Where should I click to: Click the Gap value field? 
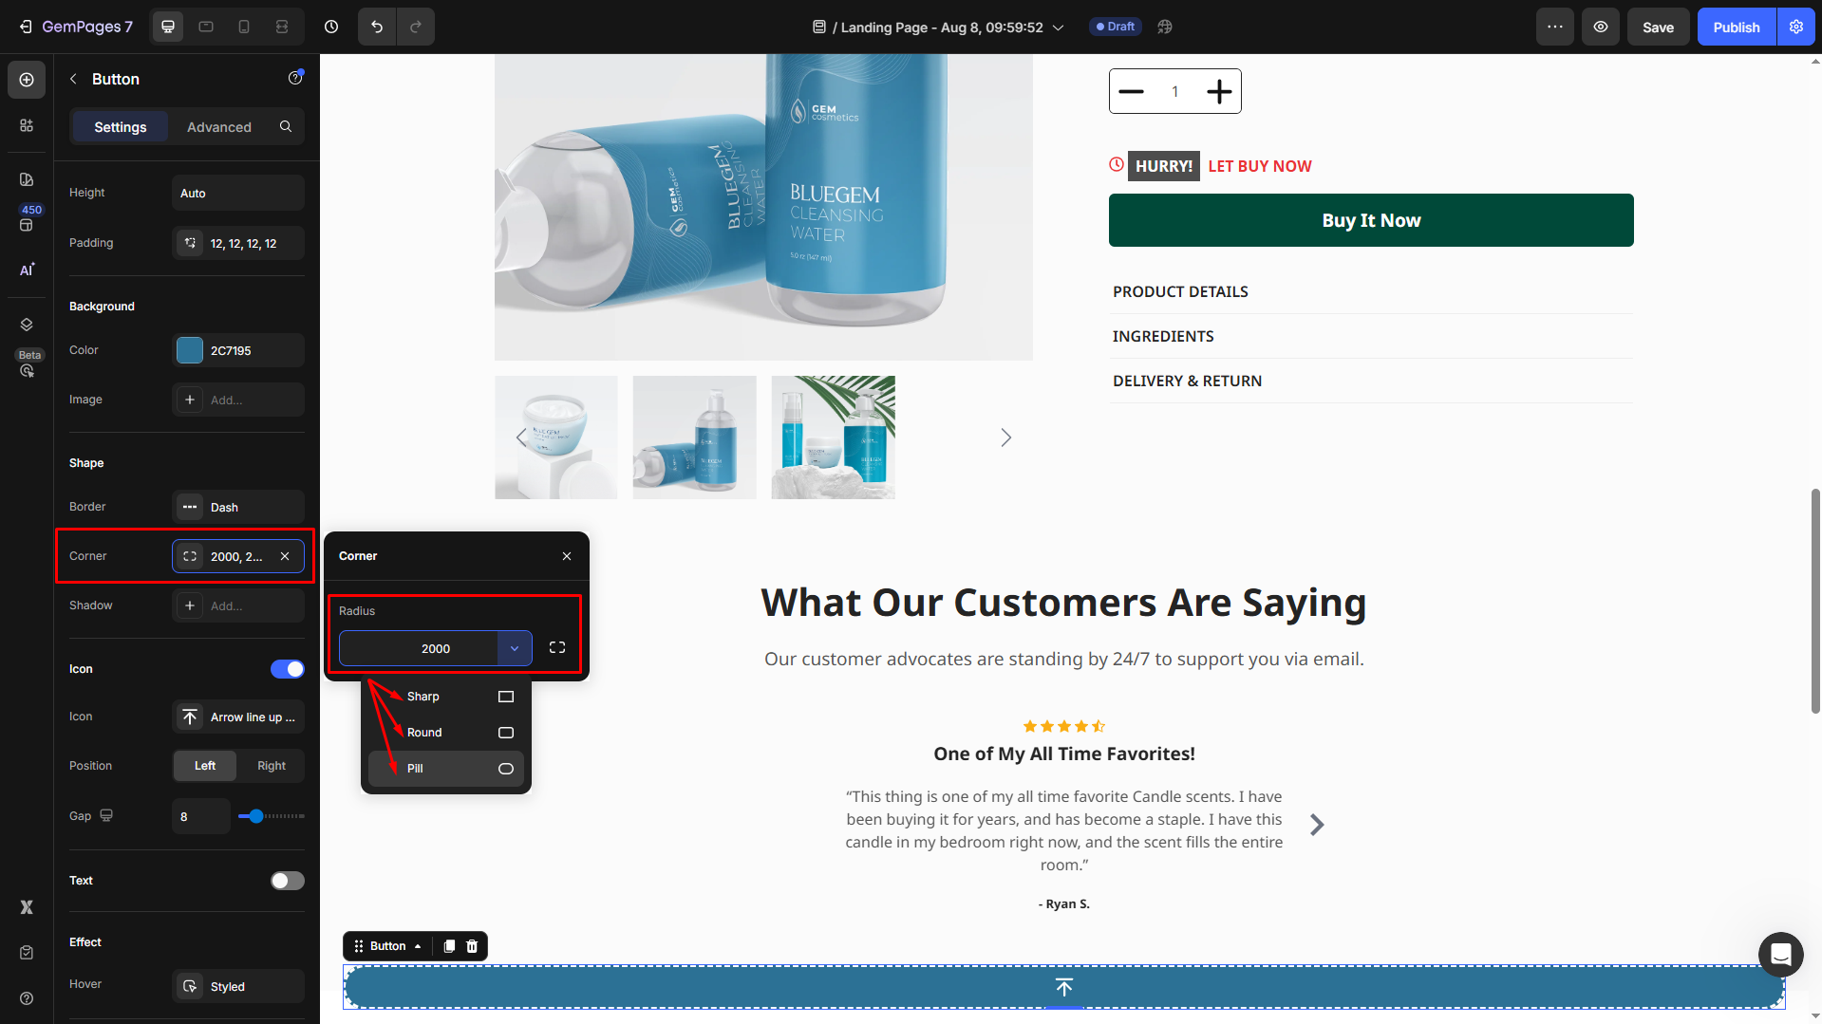point(201,816)
